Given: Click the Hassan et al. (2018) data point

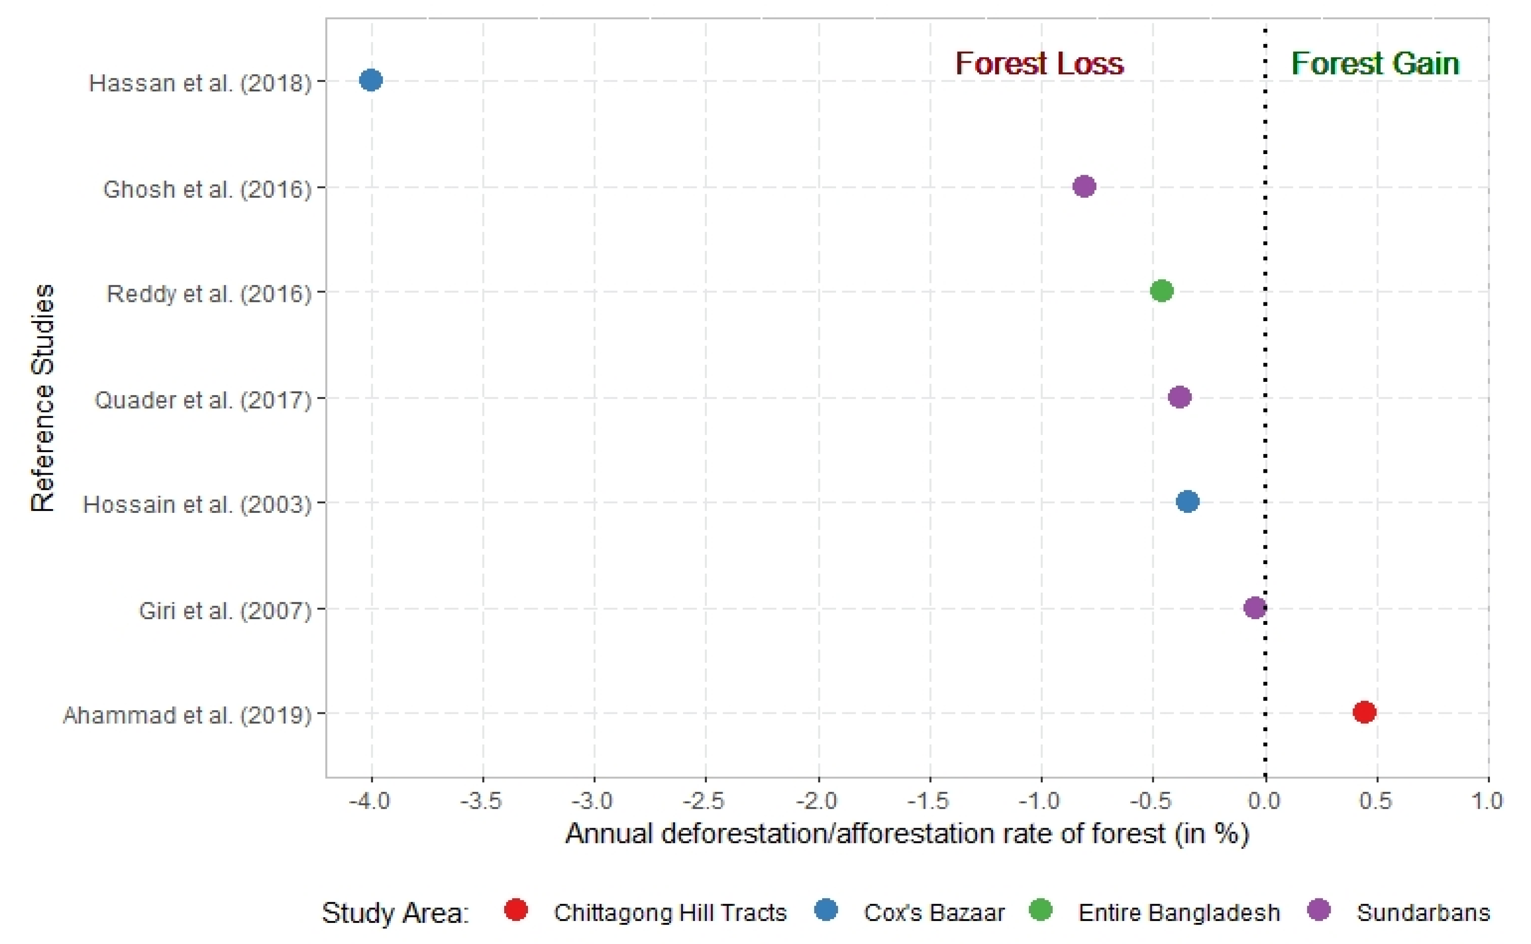Looking at the screenshot, I should [371, 80].
